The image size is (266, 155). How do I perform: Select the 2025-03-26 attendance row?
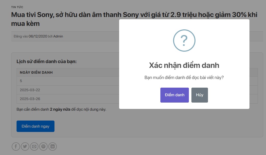[x=137, y=99]
